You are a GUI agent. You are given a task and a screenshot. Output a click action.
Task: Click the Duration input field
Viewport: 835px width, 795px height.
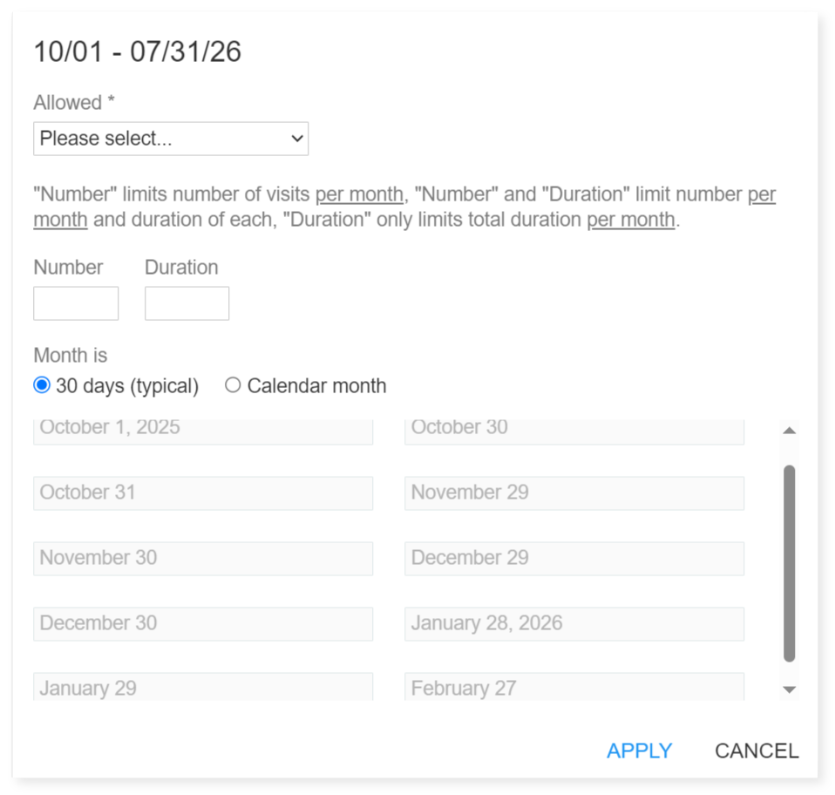pos(186,302)
